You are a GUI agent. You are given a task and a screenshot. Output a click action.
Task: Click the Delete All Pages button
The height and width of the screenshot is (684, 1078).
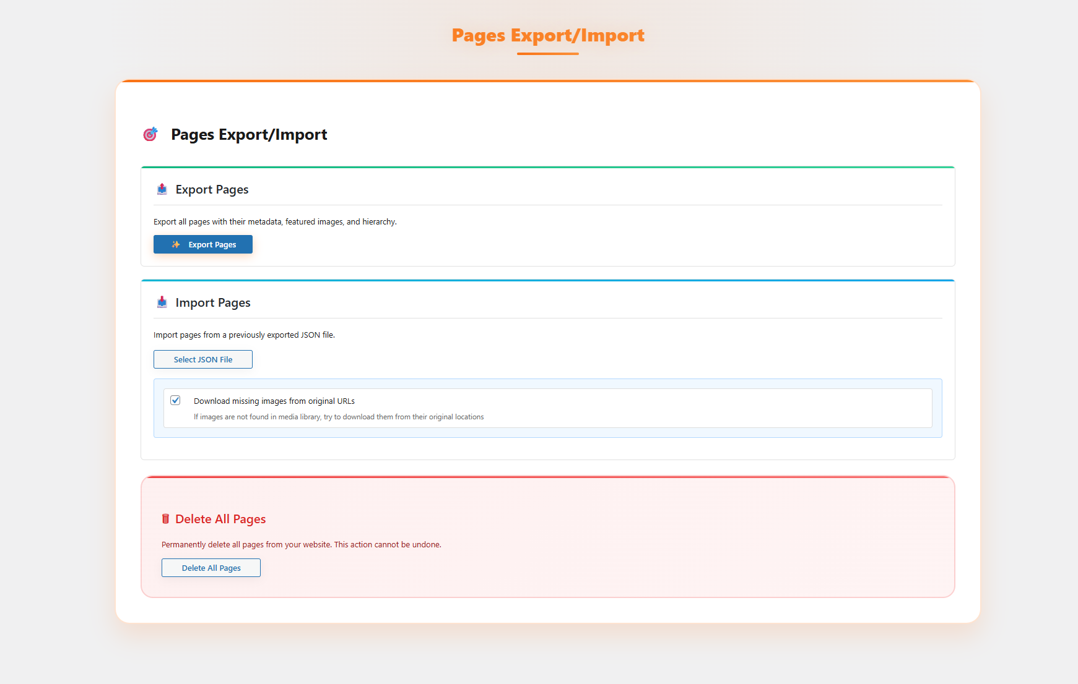pos(211,568)
